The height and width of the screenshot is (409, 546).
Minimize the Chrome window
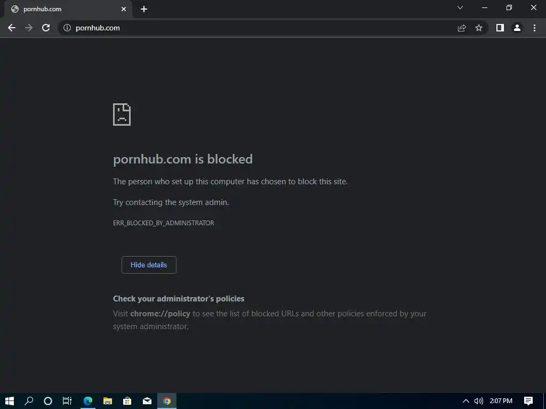coord(484,7)
